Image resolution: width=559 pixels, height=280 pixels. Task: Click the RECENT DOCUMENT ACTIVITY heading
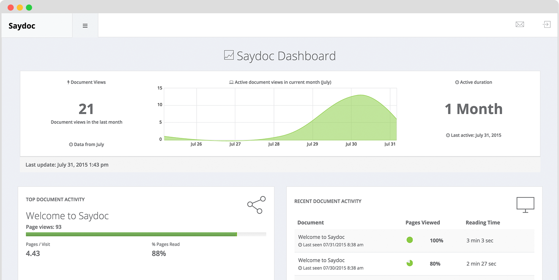(328, 201)
